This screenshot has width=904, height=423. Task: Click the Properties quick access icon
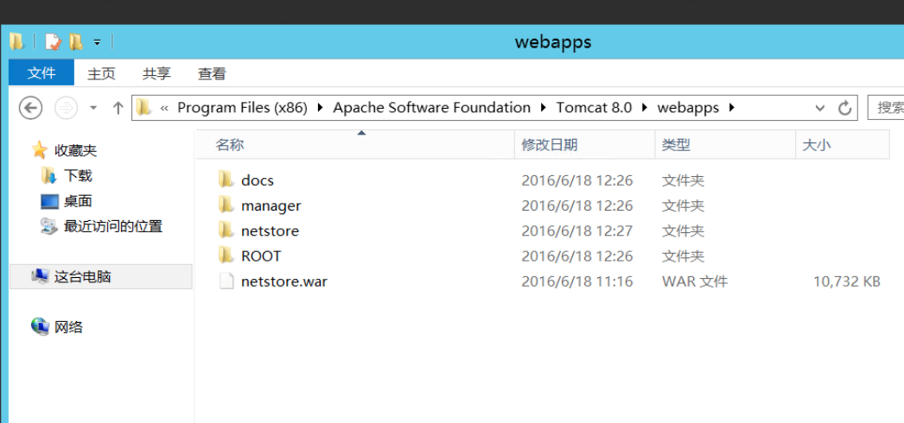[53, 41]
